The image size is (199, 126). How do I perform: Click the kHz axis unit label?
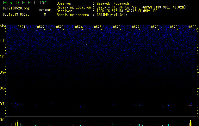[3, 26]
